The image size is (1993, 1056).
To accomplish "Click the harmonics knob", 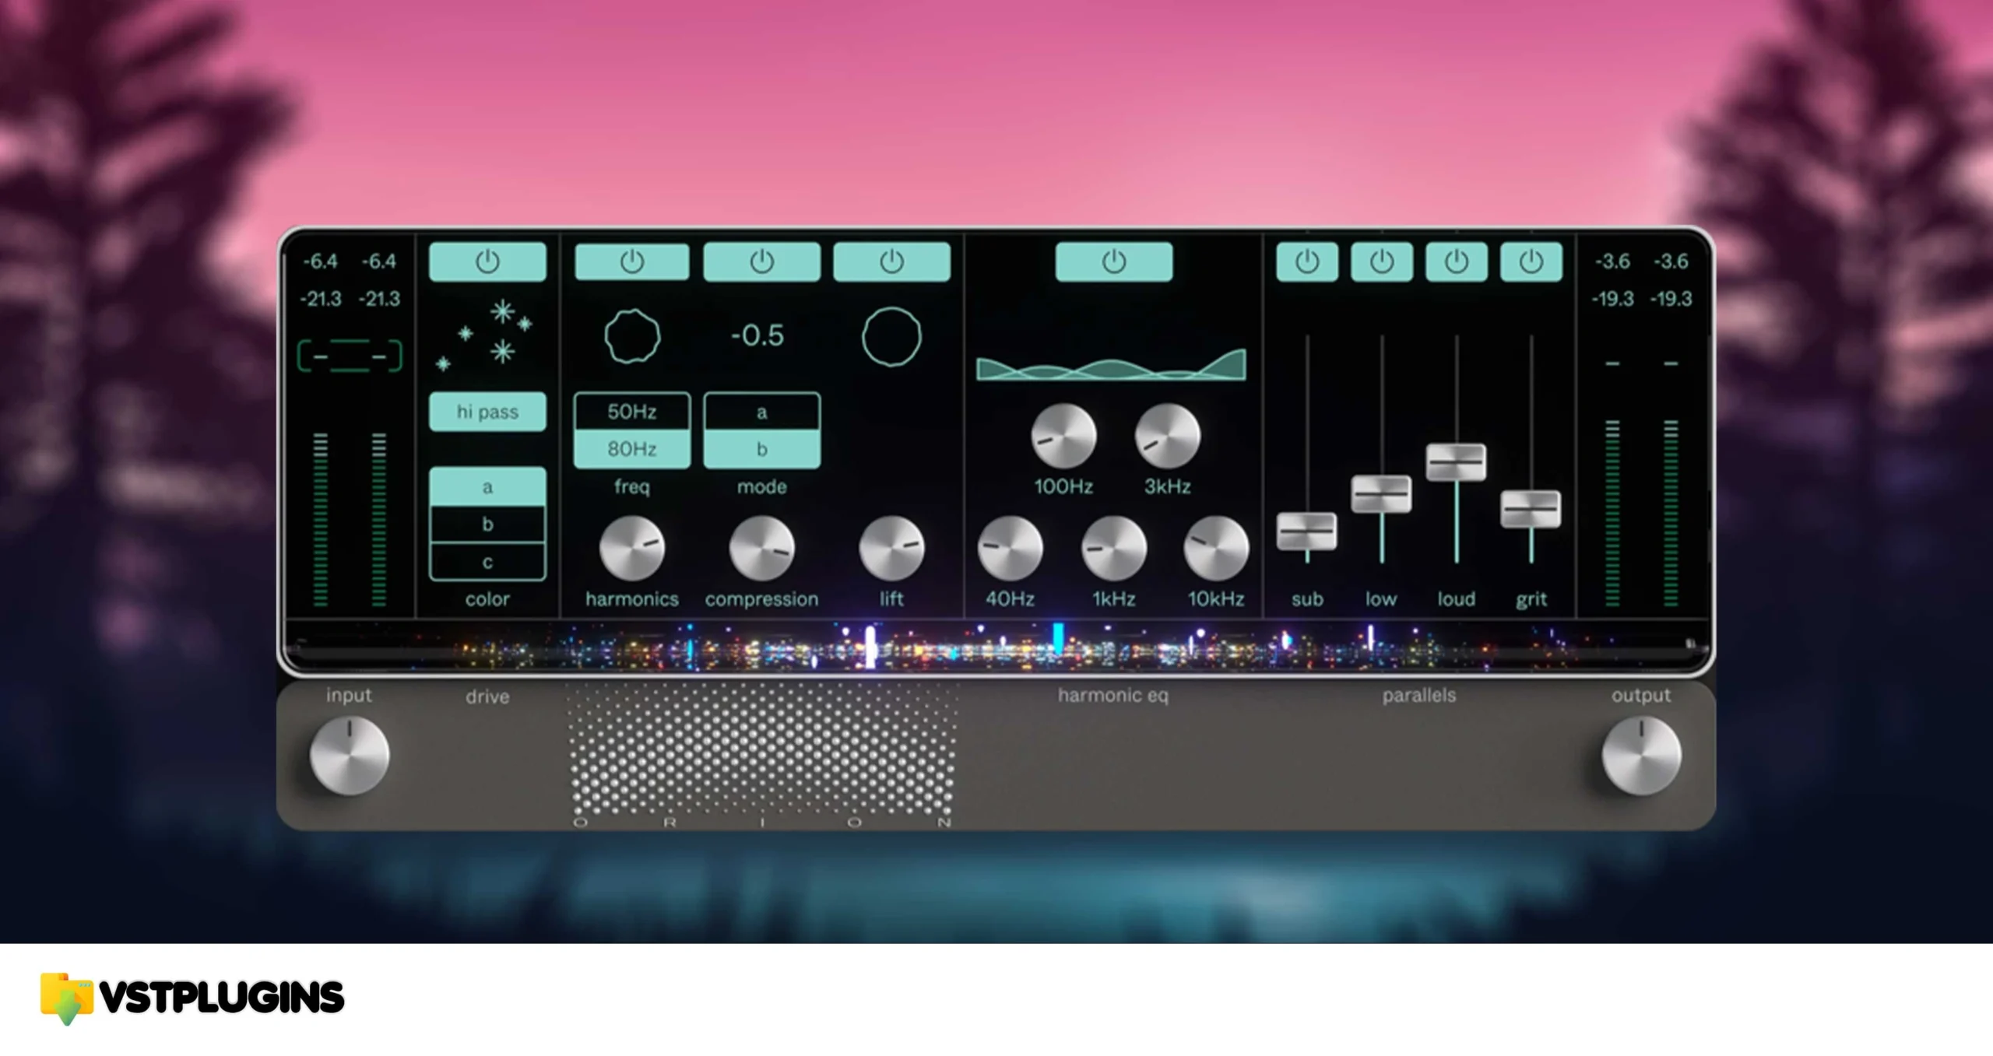I will (631, 548).
